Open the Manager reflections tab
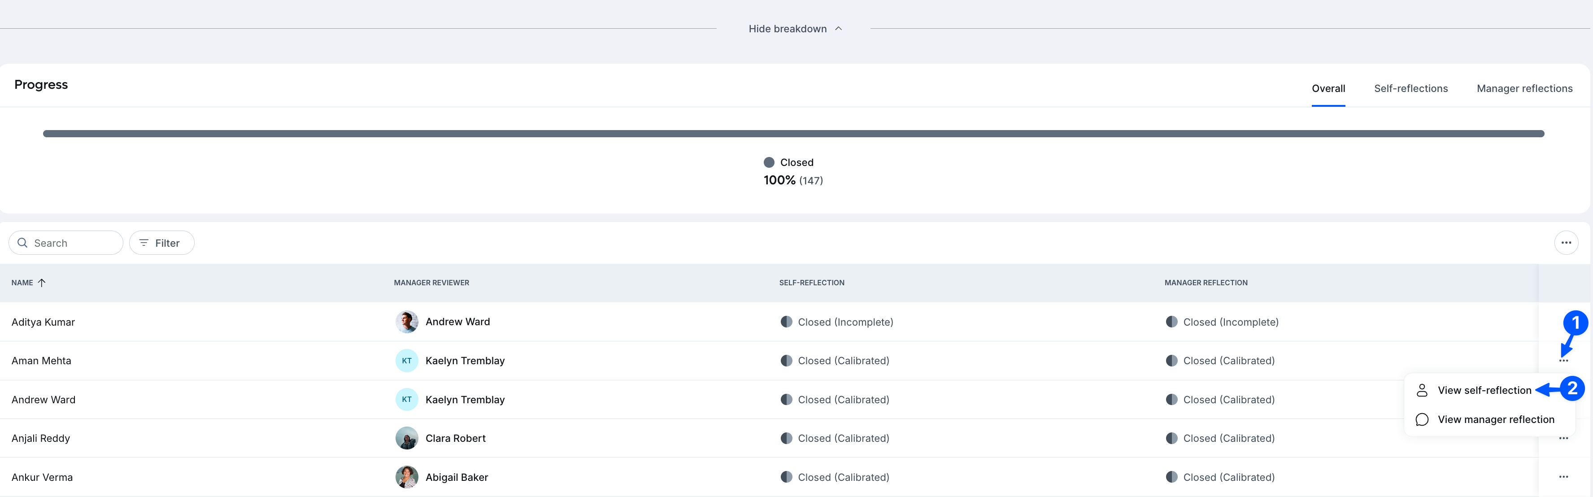This screenshot has width=1593, height=497. 1524,88
